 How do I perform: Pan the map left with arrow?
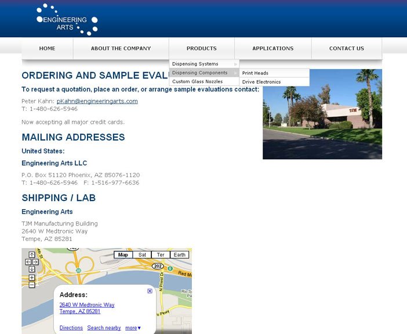[28, 262]
